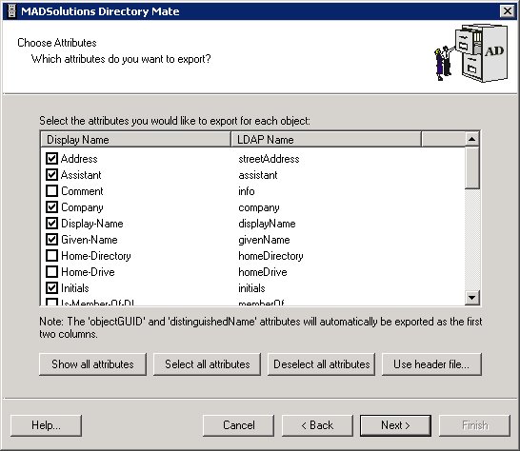
Task: Close the MADSolutions Directory Mate window
Action: coord(507,11)
